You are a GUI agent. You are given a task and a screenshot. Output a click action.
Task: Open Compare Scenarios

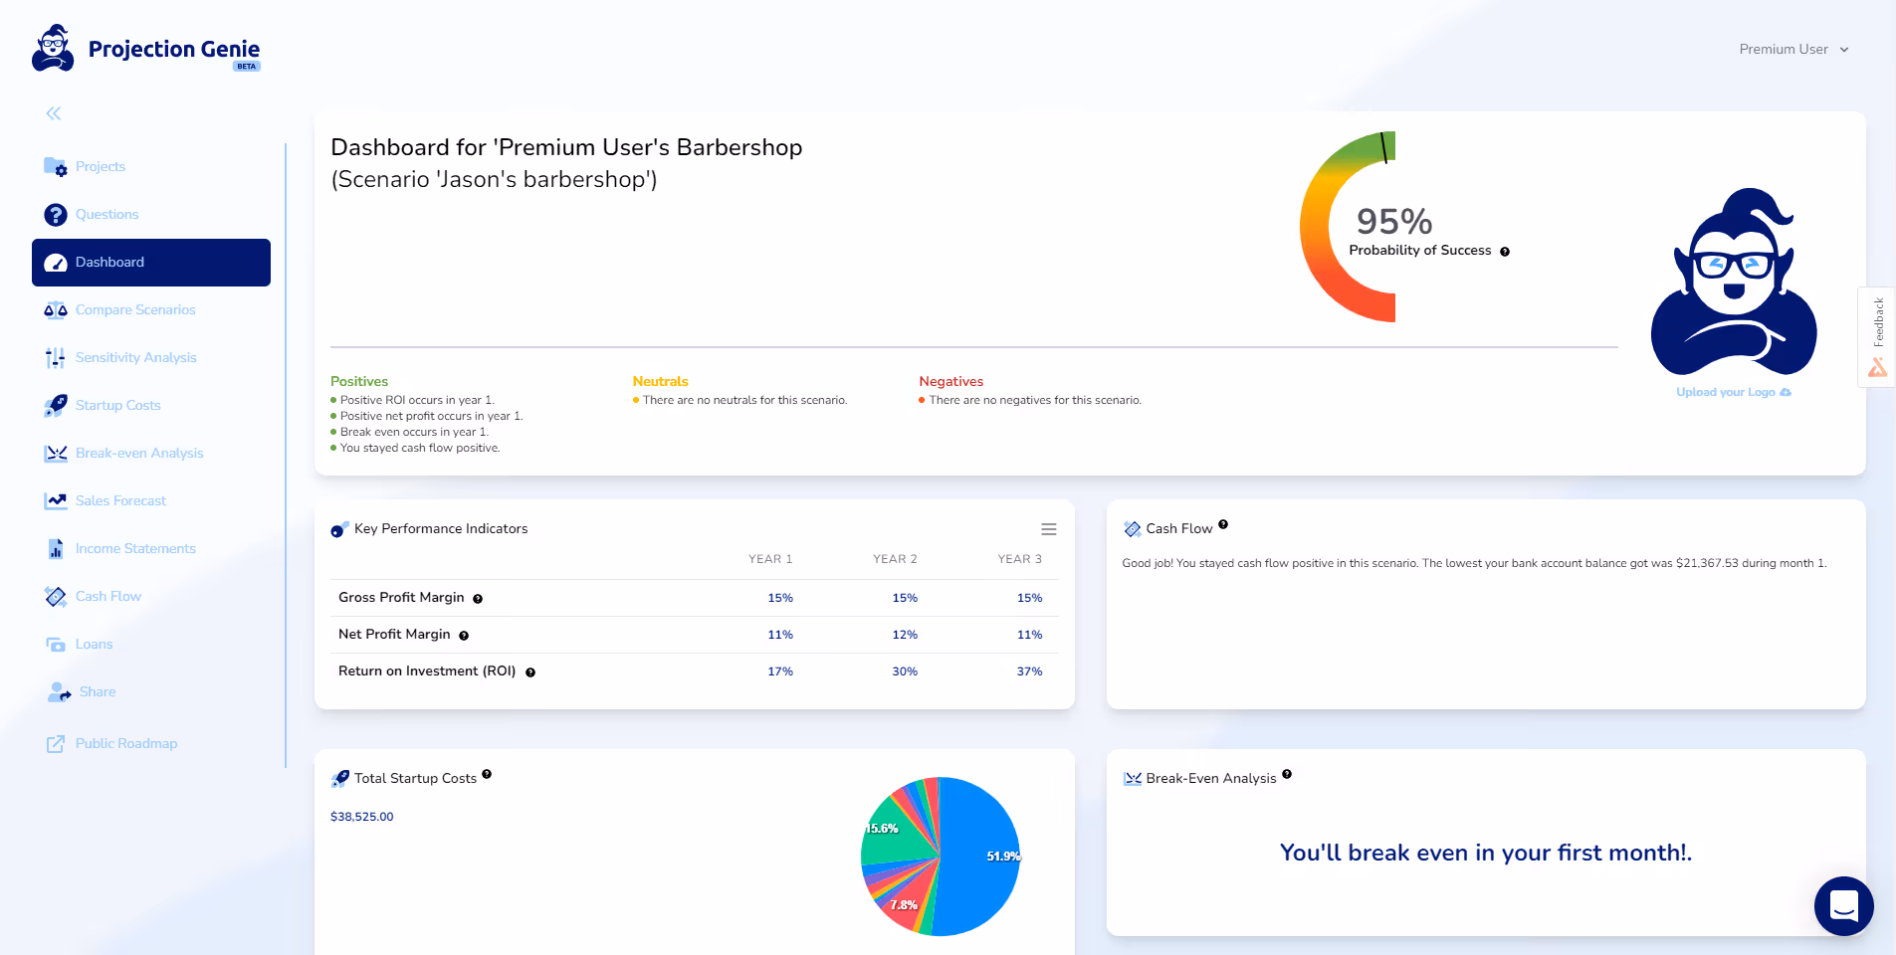pos(135,309)
